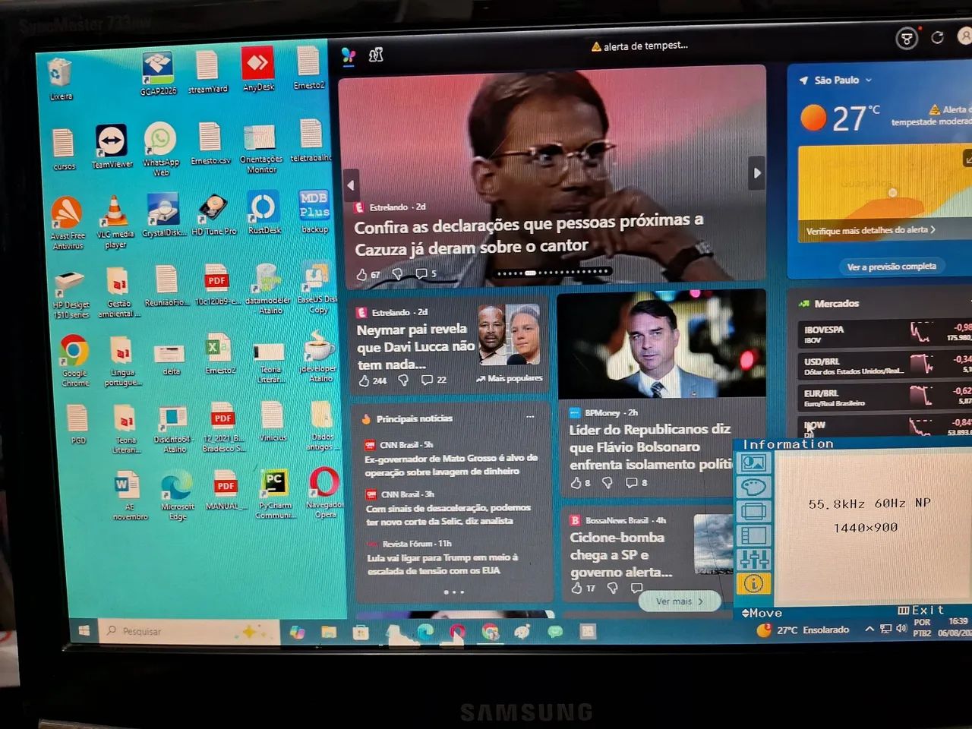Open the AE novembro Word document
The image size is (972, 729).
pos(129,497)
